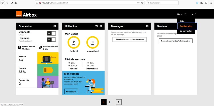Image resolution: width=214 pixels, height=106 pixels.
Task: Toggle the Roaming switch
Action: [x=51, y=40]
